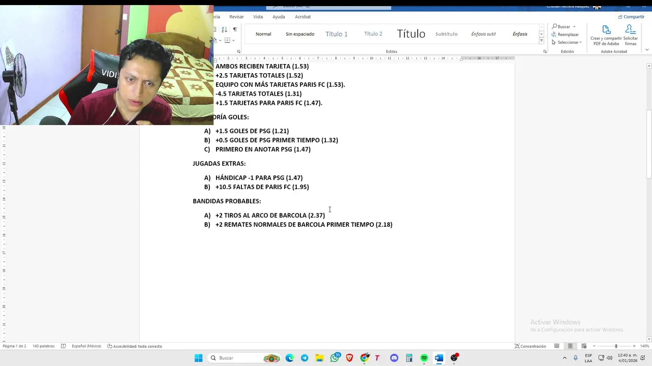This screenshot has height=366, width=652.
Task: Click the ESP LAA language indicator
Action: (588, 358)
